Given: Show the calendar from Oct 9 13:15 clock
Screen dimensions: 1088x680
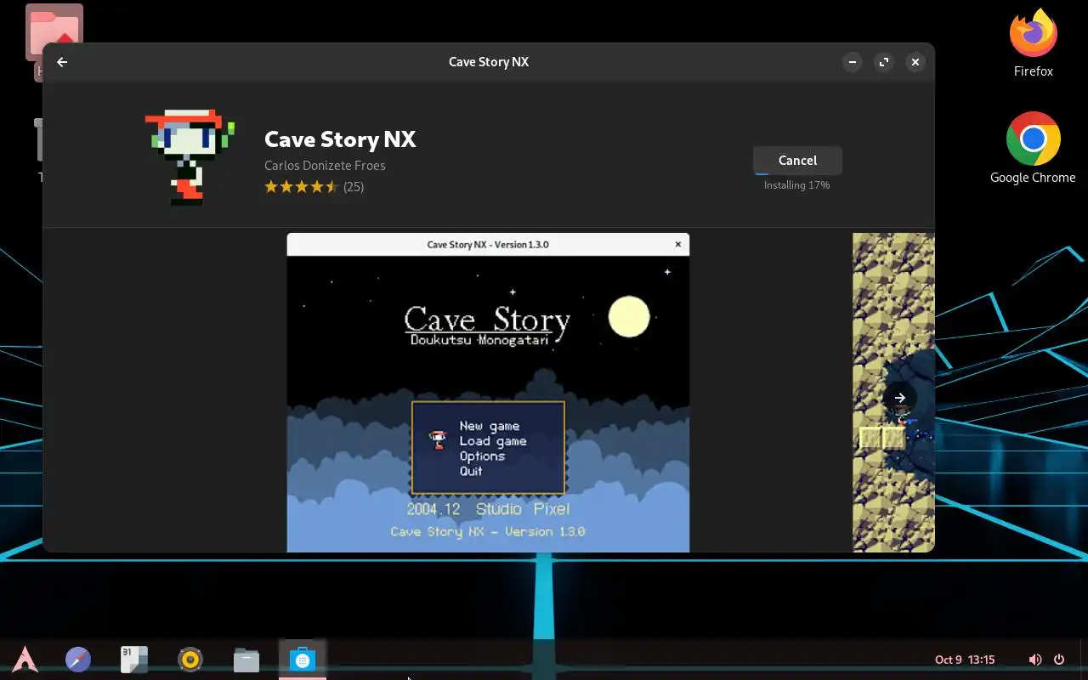Looking at the screenshot, I should click(x=965, y=660).
